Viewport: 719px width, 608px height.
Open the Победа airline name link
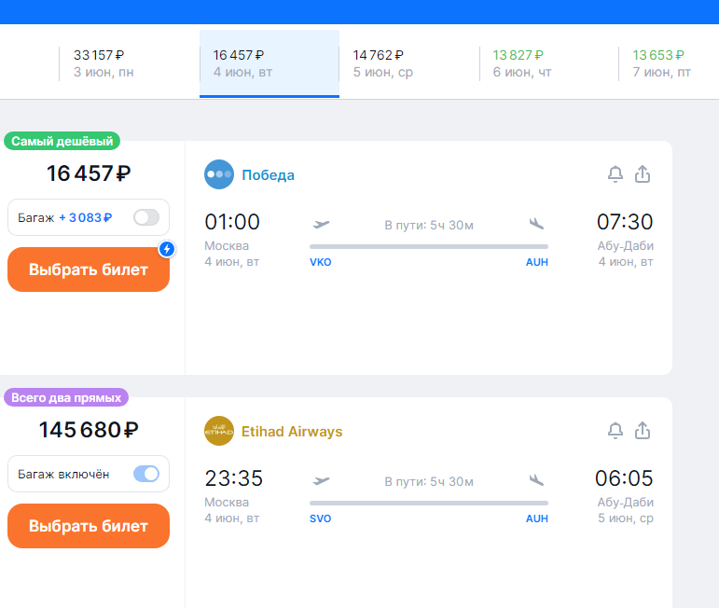click(269, 174)
